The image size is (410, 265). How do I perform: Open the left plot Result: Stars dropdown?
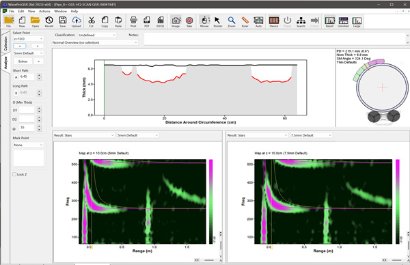click(83, 135)
